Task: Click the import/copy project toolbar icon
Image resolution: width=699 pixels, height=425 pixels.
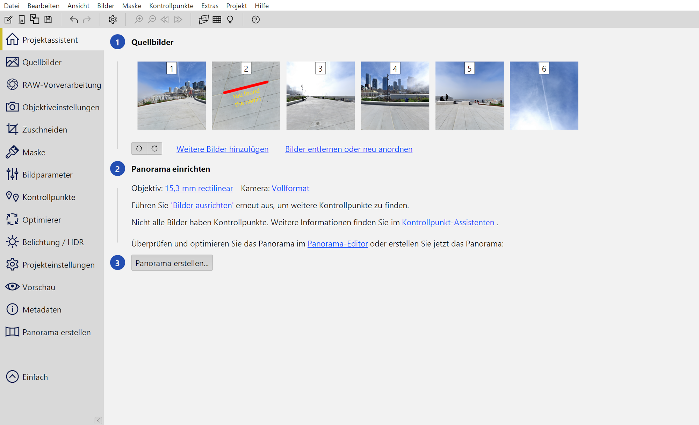Action: (35, 19)
